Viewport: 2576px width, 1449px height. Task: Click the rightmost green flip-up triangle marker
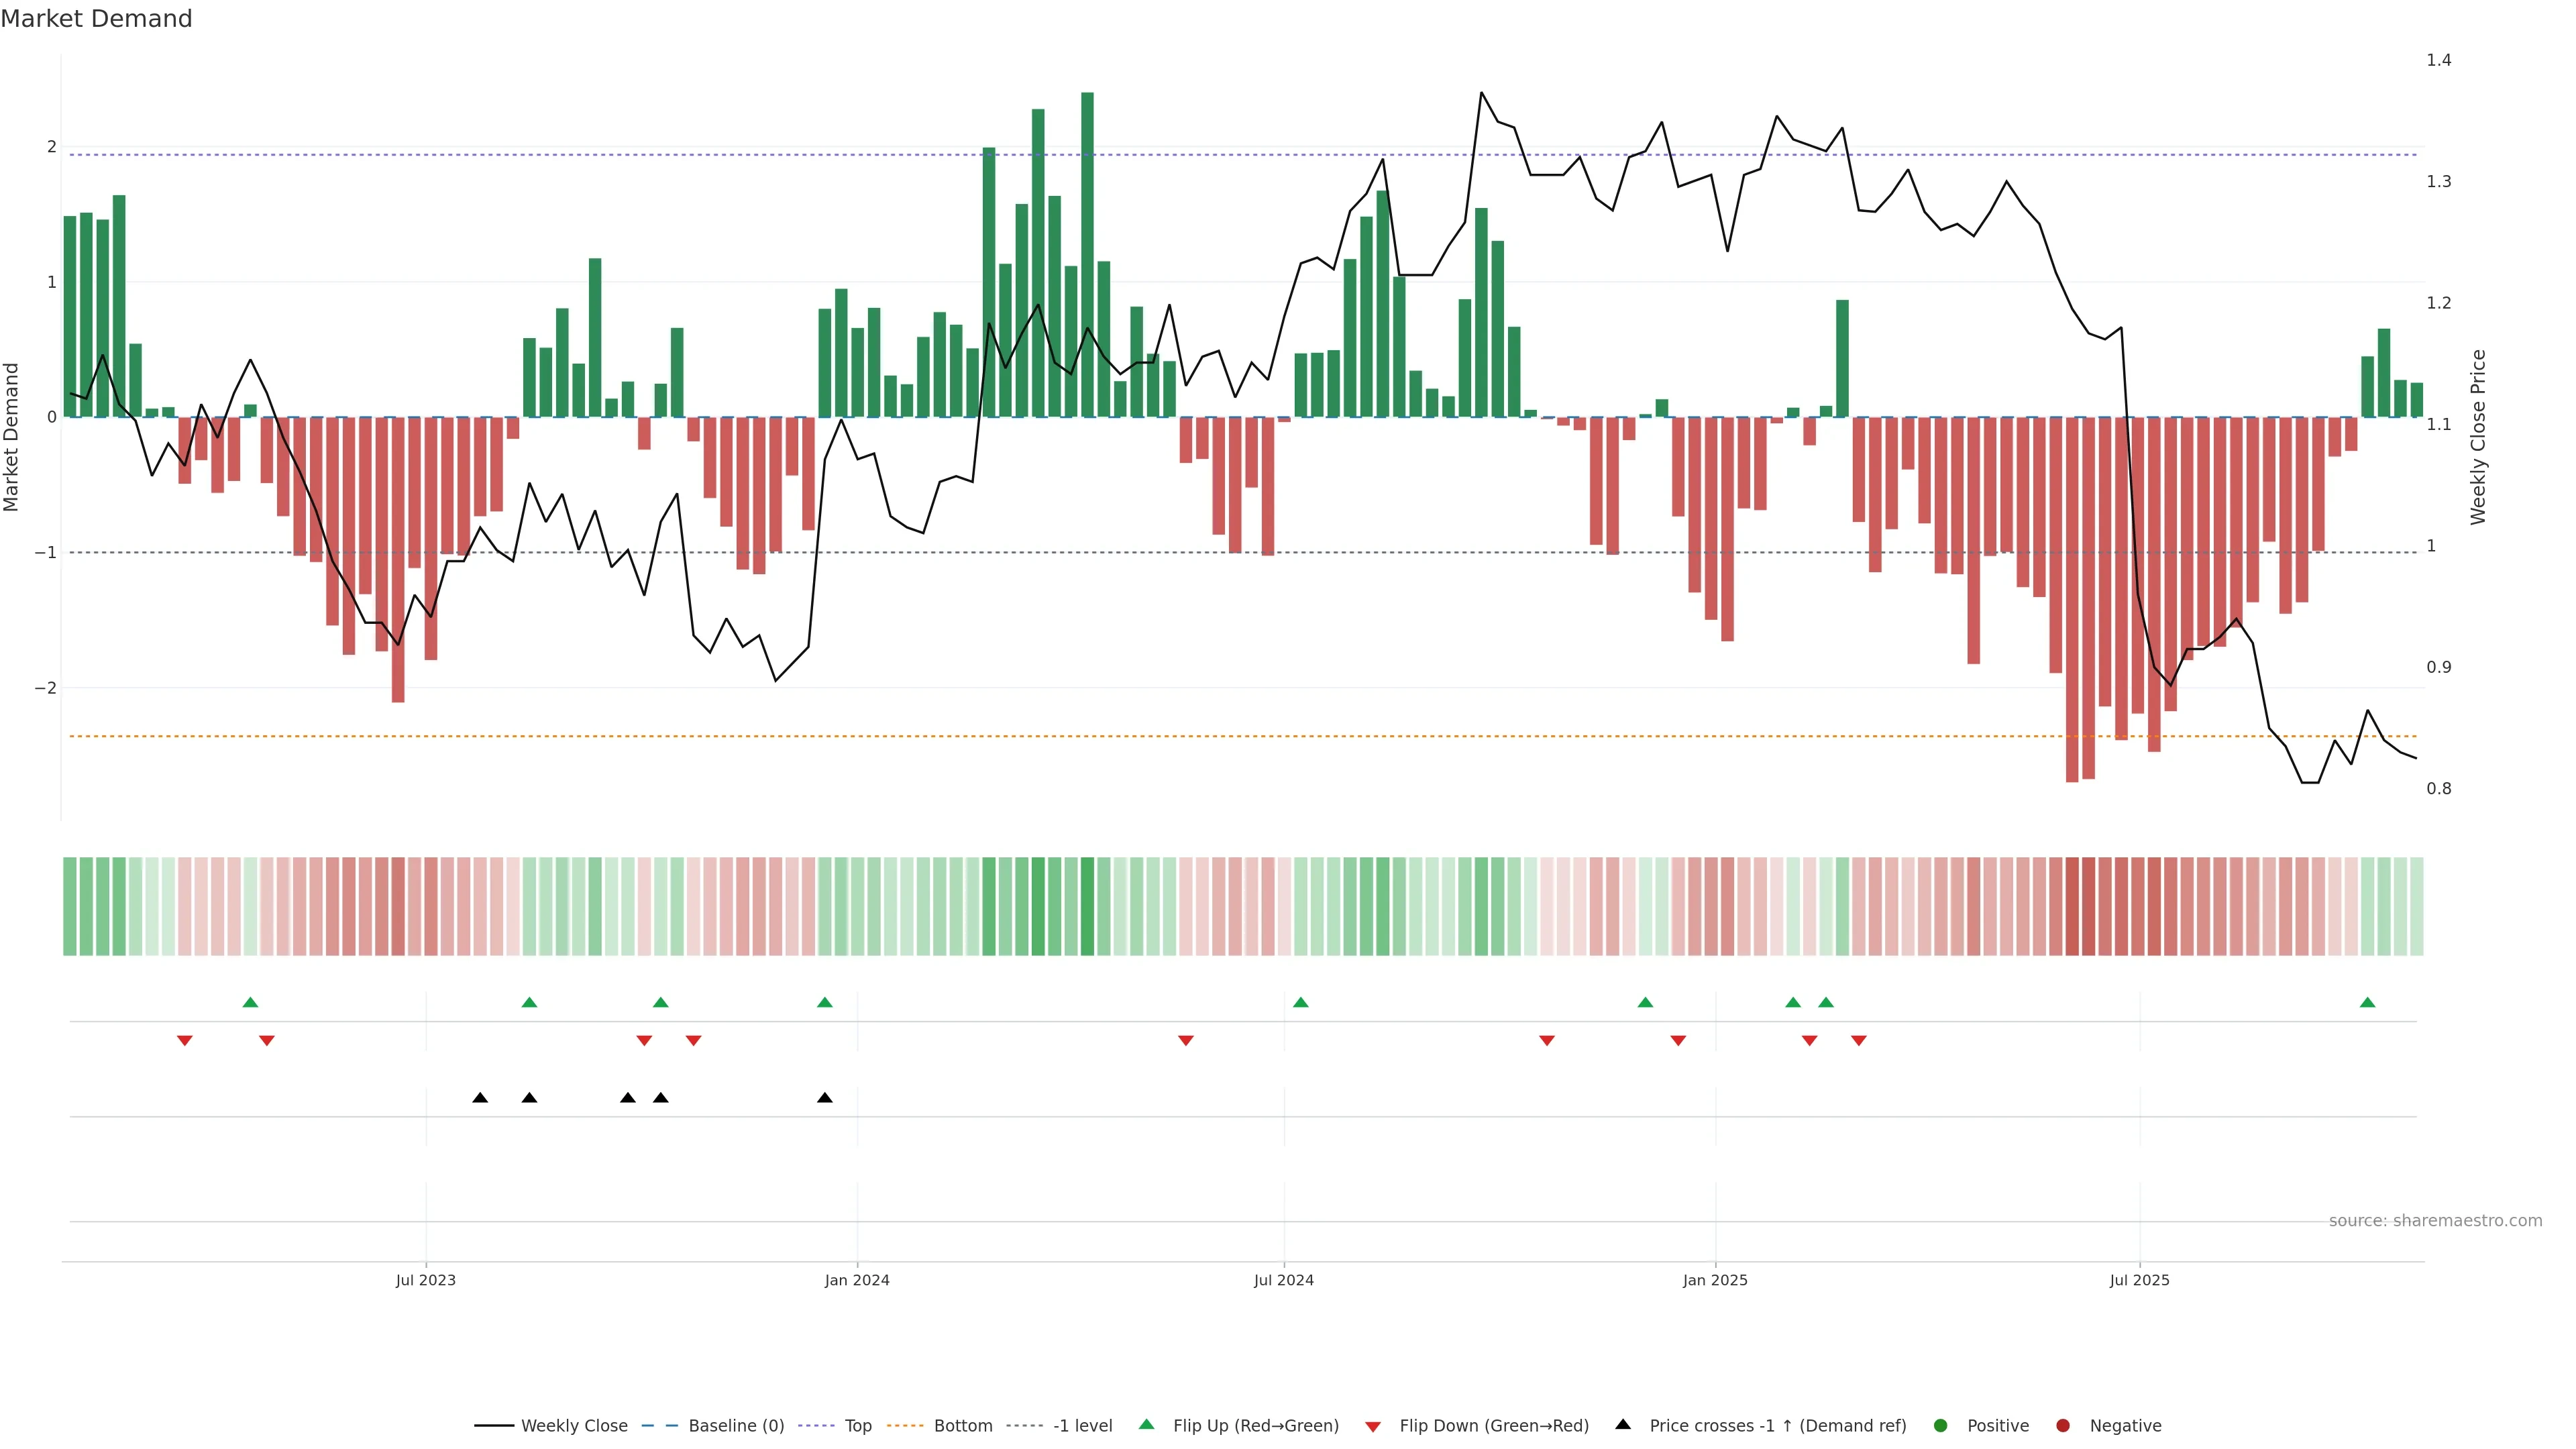(2367, 1003)
